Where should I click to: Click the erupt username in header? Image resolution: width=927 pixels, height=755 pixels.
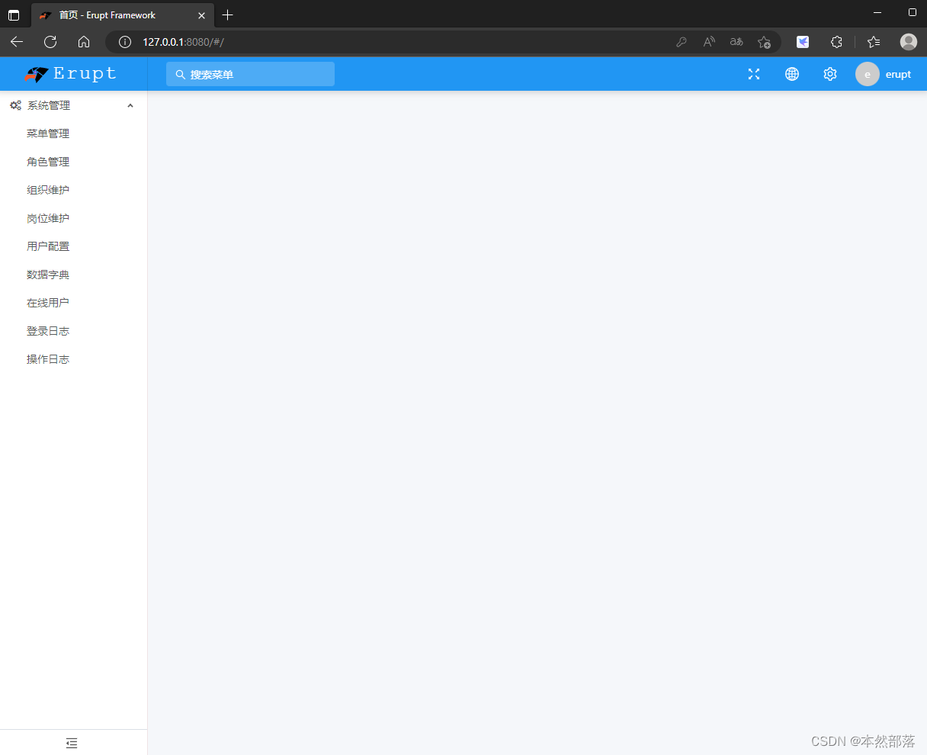point(898,74)
